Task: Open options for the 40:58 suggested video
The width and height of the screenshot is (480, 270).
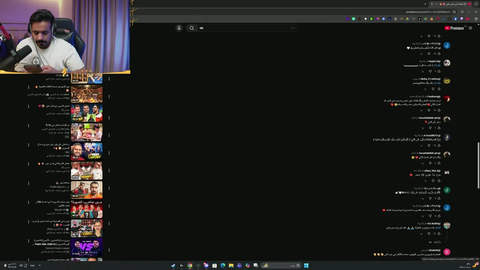Action: [x=28, y=183]
